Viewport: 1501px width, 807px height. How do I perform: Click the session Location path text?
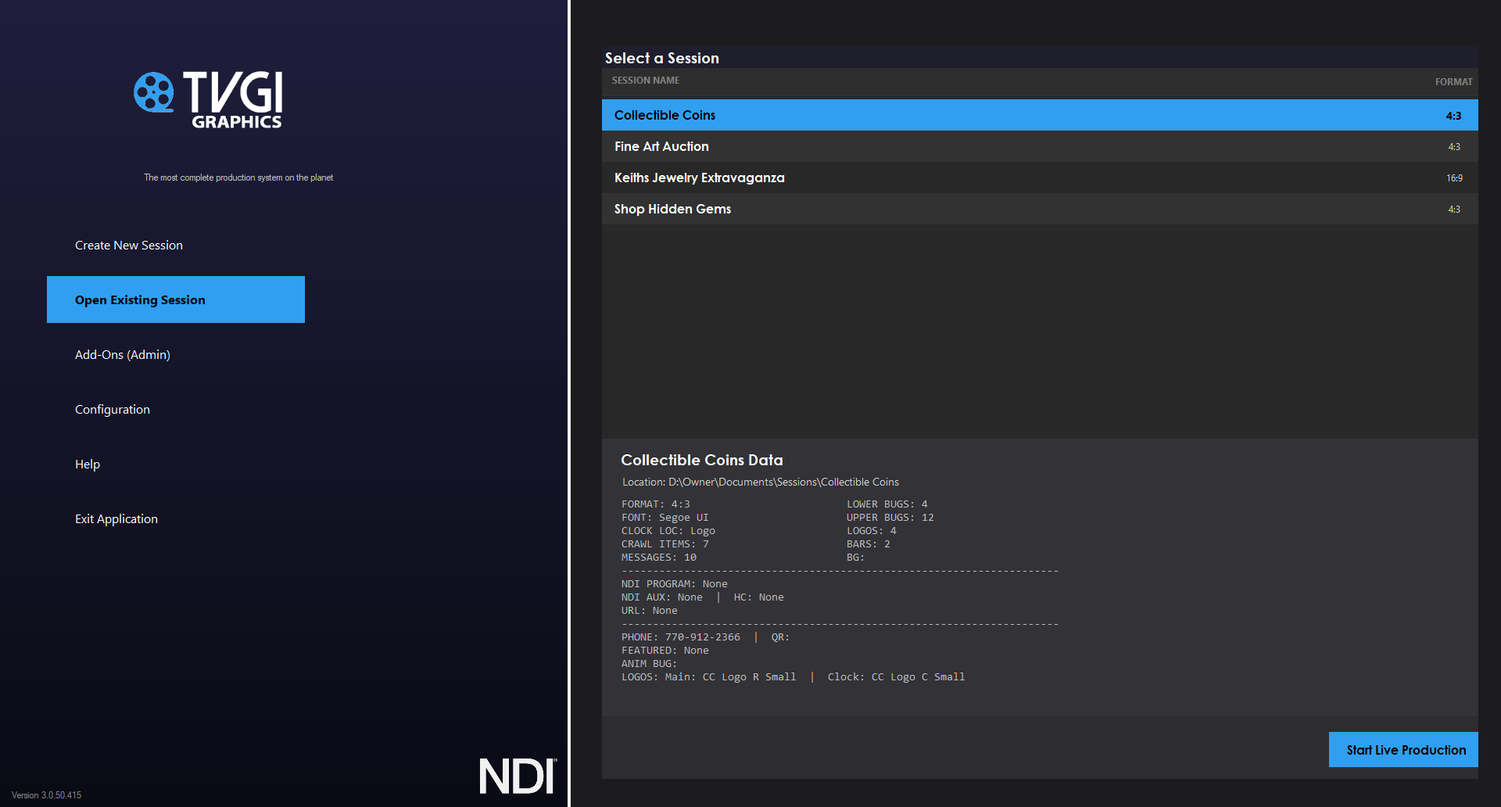(761, 482)
